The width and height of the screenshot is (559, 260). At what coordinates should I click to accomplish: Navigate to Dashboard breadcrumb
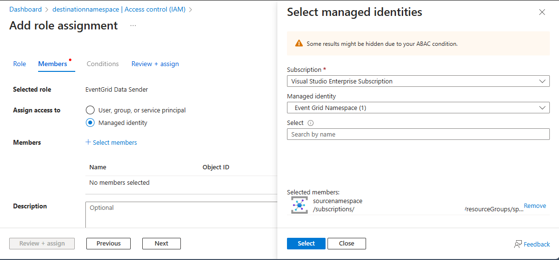point(26,9)
